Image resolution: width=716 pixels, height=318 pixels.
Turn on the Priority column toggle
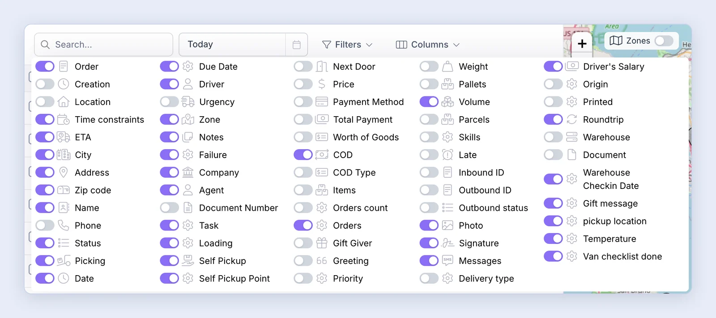point(303,278)
